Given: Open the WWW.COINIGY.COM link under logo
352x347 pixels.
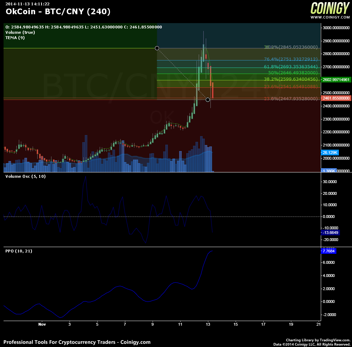Looking at the screenshot, I should 330,17.
